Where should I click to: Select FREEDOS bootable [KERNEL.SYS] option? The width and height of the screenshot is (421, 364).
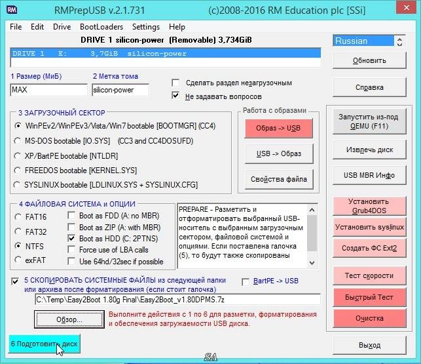point(18,171)
